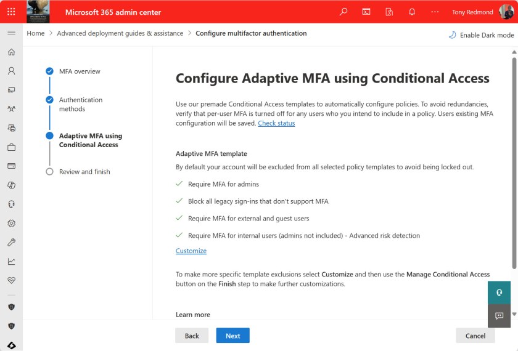The height and width of the screenshot is (351, 518).
Task: Click the 'Learn more' heading
Action: (193, 315)
